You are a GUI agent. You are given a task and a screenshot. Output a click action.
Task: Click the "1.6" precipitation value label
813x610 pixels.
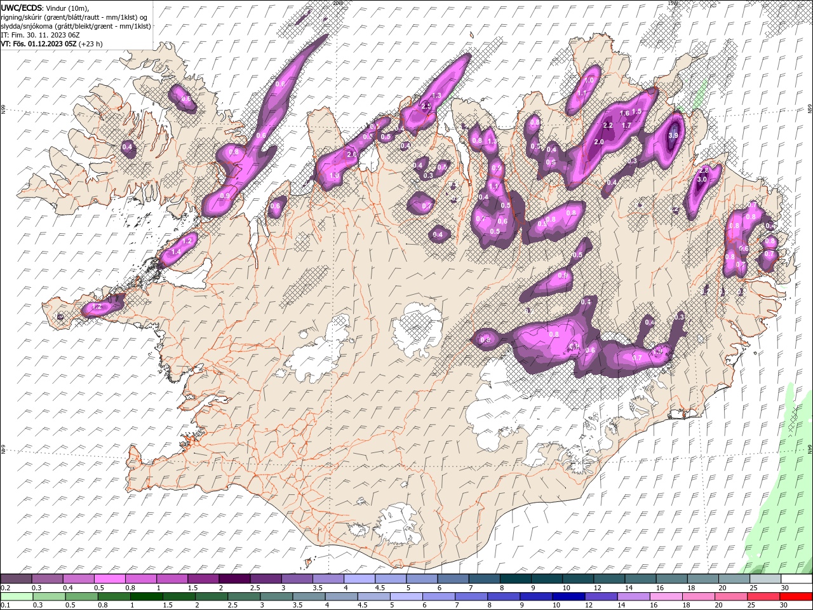coord(624,113)
